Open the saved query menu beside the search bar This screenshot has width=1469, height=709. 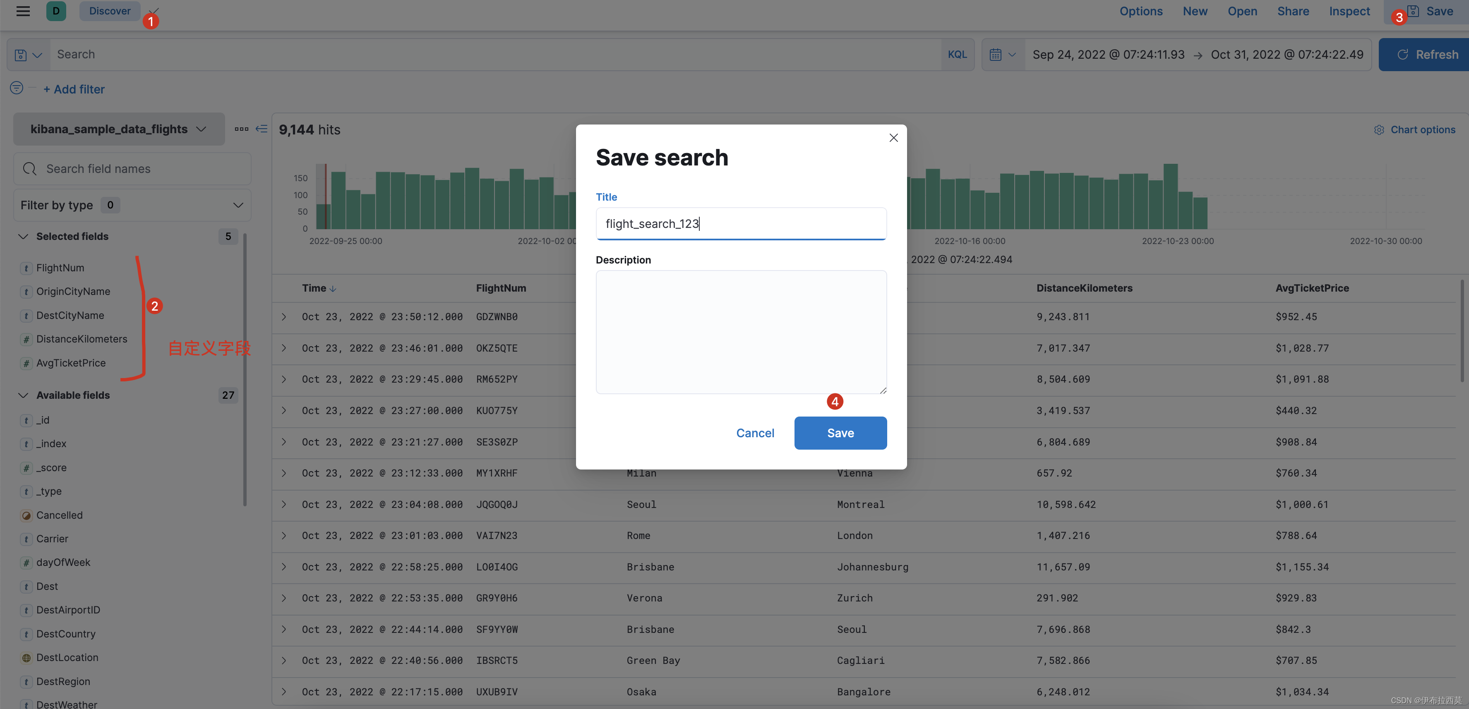(x=28, y=54)
